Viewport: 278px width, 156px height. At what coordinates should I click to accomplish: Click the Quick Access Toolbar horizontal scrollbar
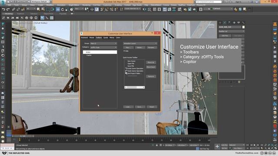pos(135,88)
